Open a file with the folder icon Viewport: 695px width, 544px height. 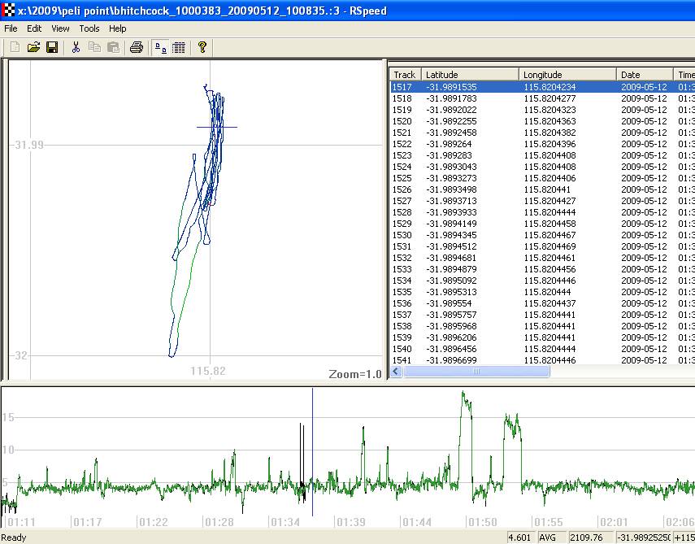tap(33, 48)
